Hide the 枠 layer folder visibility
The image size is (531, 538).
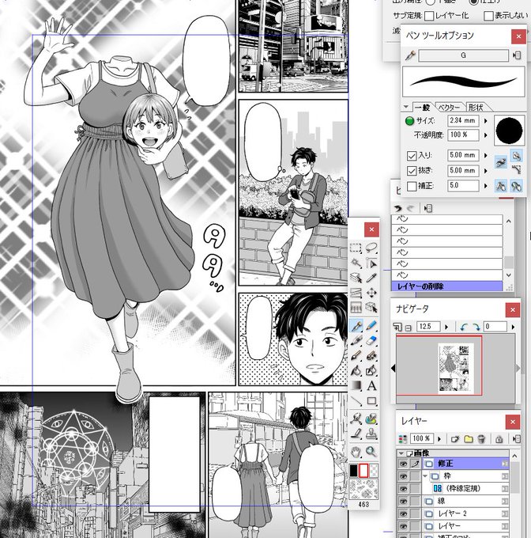coord(403,476)
